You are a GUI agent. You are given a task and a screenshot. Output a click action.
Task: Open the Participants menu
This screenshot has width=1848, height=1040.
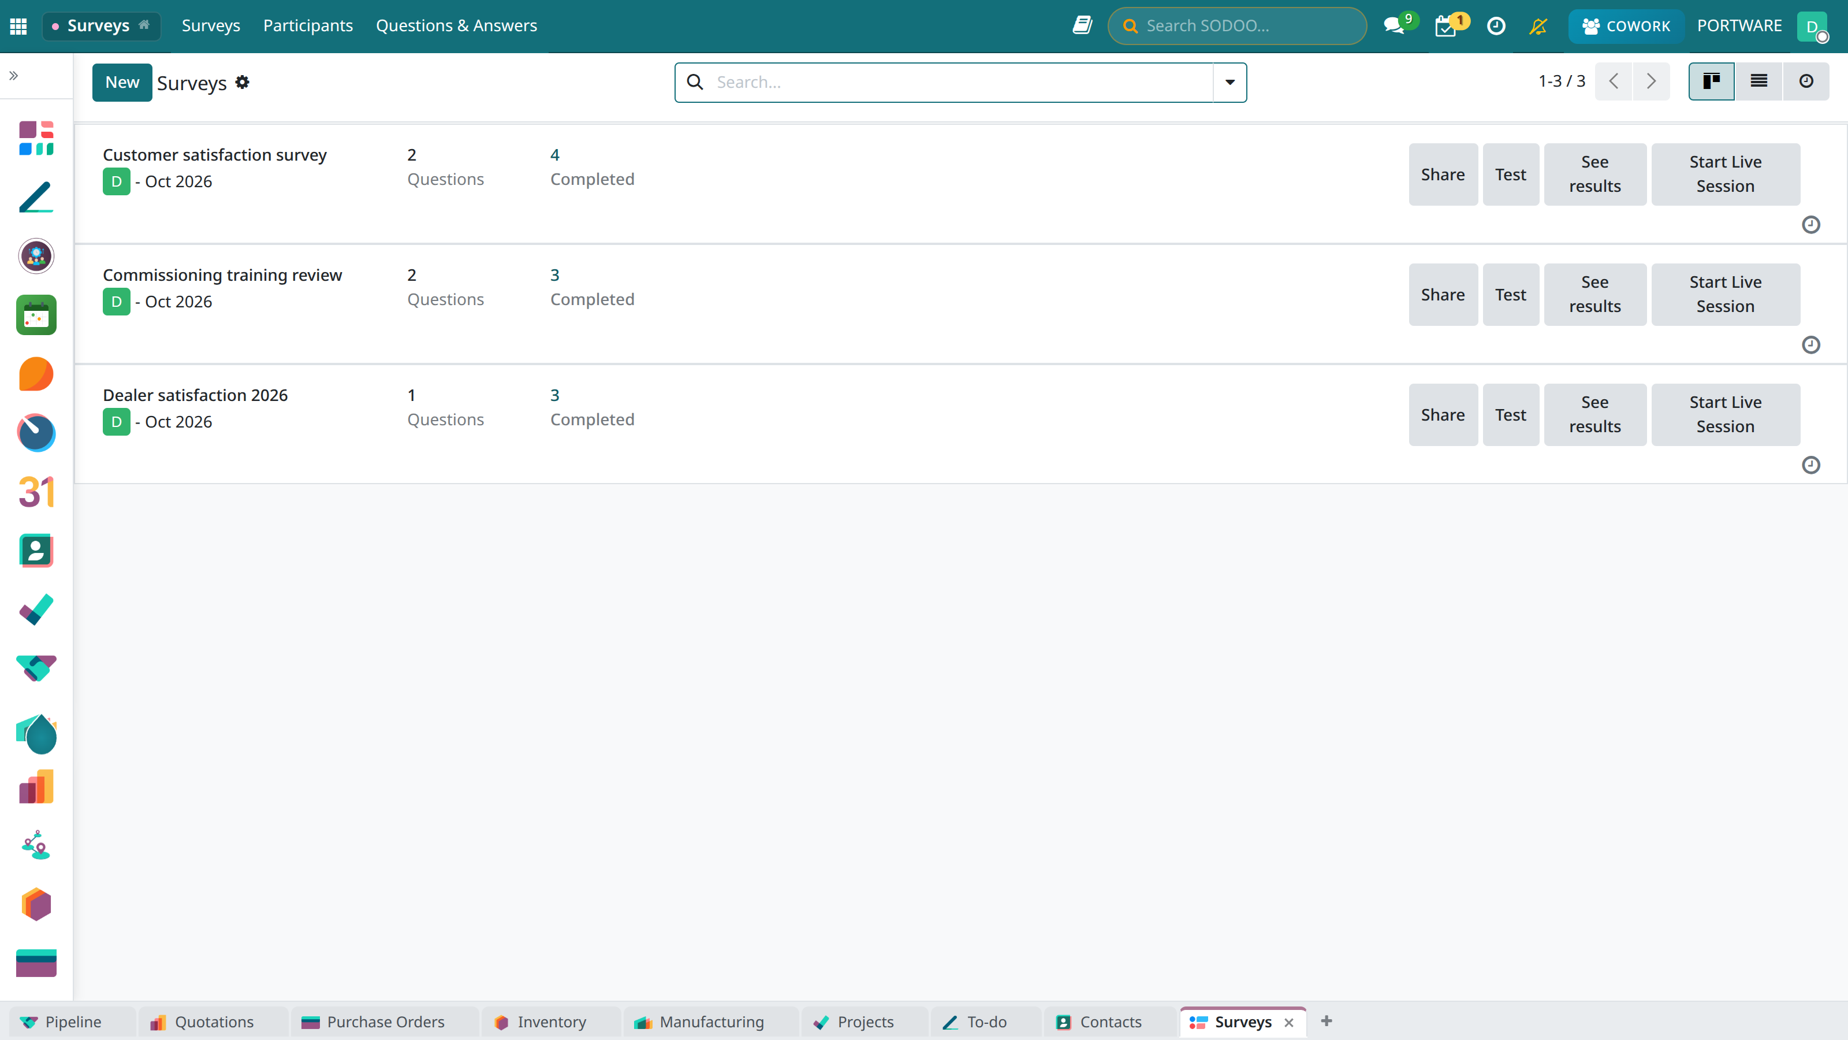coord(308,26)
